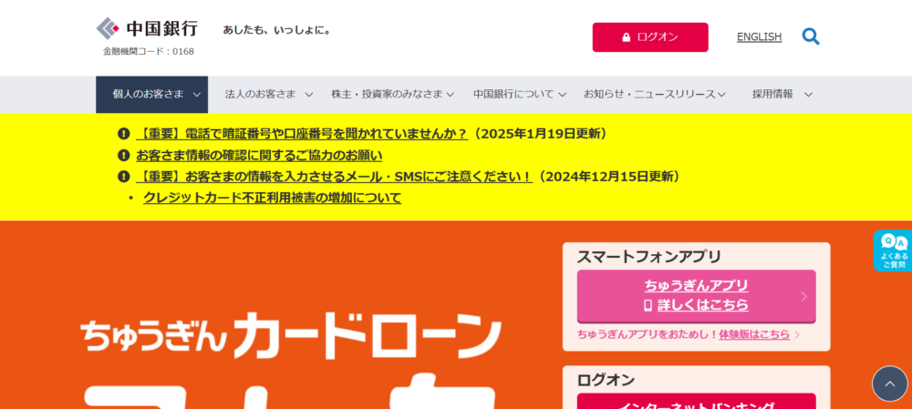The height and width of the screenshot is (409, 912).
Task: Click the ちゅうぎんカードローン banner
Action: point(291,337)
